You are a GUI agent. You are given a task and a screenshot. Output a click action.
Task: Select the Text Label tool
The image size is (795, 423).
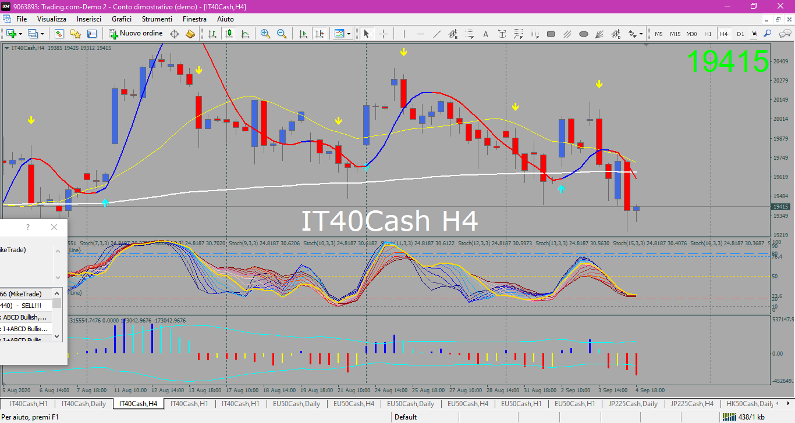pos(502,34)
